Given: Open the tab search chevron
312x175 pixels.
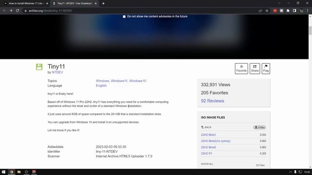Looking at the screenshot, I should pyautogui.click(x=279, y=3).
